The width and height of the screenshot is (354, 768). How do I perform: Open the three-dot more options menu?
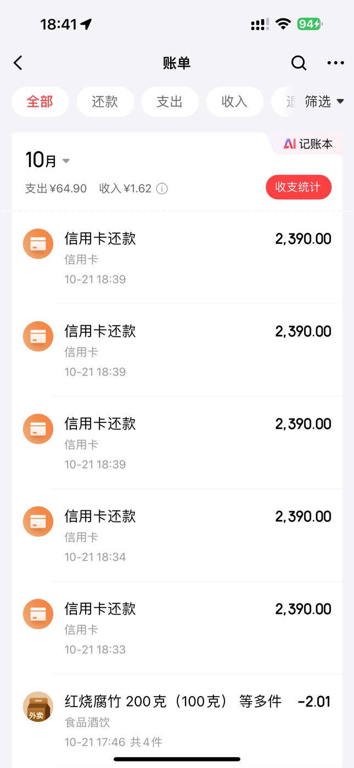pos(335,63)
